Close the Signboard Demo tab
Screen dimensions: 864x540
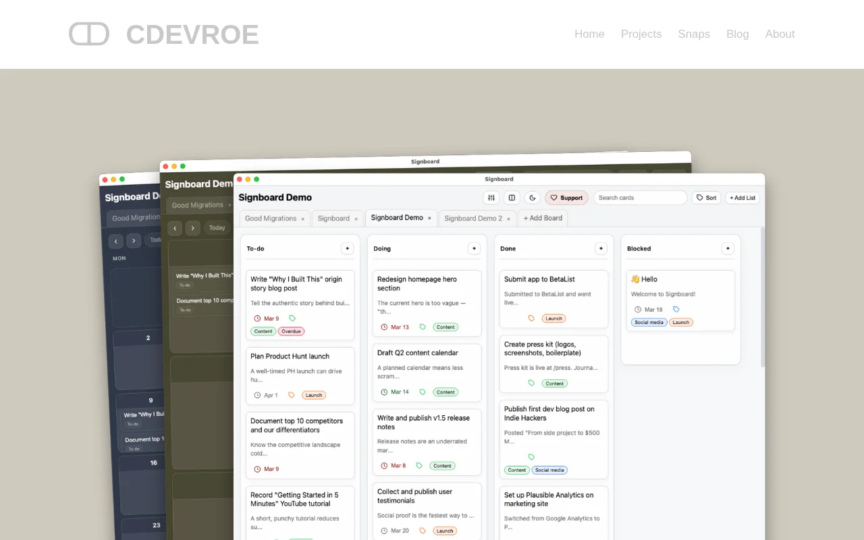[429, 218]
